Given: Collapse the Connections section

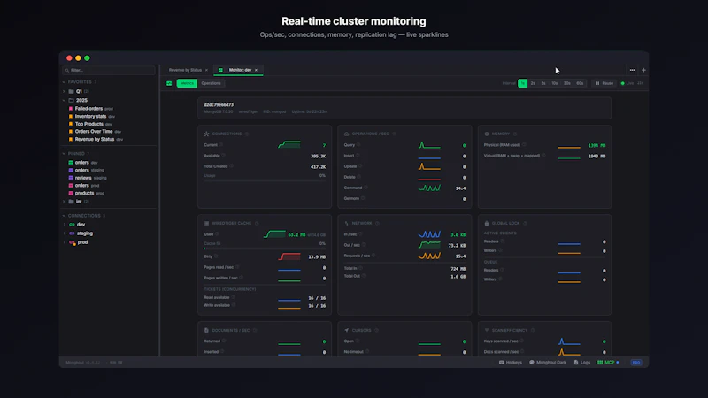Looking at the screenshot, I should [64, 216].
